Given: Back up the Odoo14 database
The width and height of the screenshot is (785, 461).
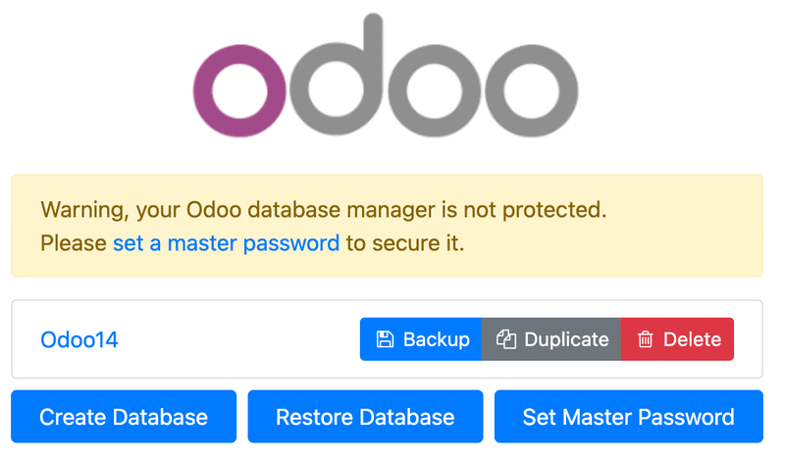Looking at the screenshot, I should (x=421, y=339).
